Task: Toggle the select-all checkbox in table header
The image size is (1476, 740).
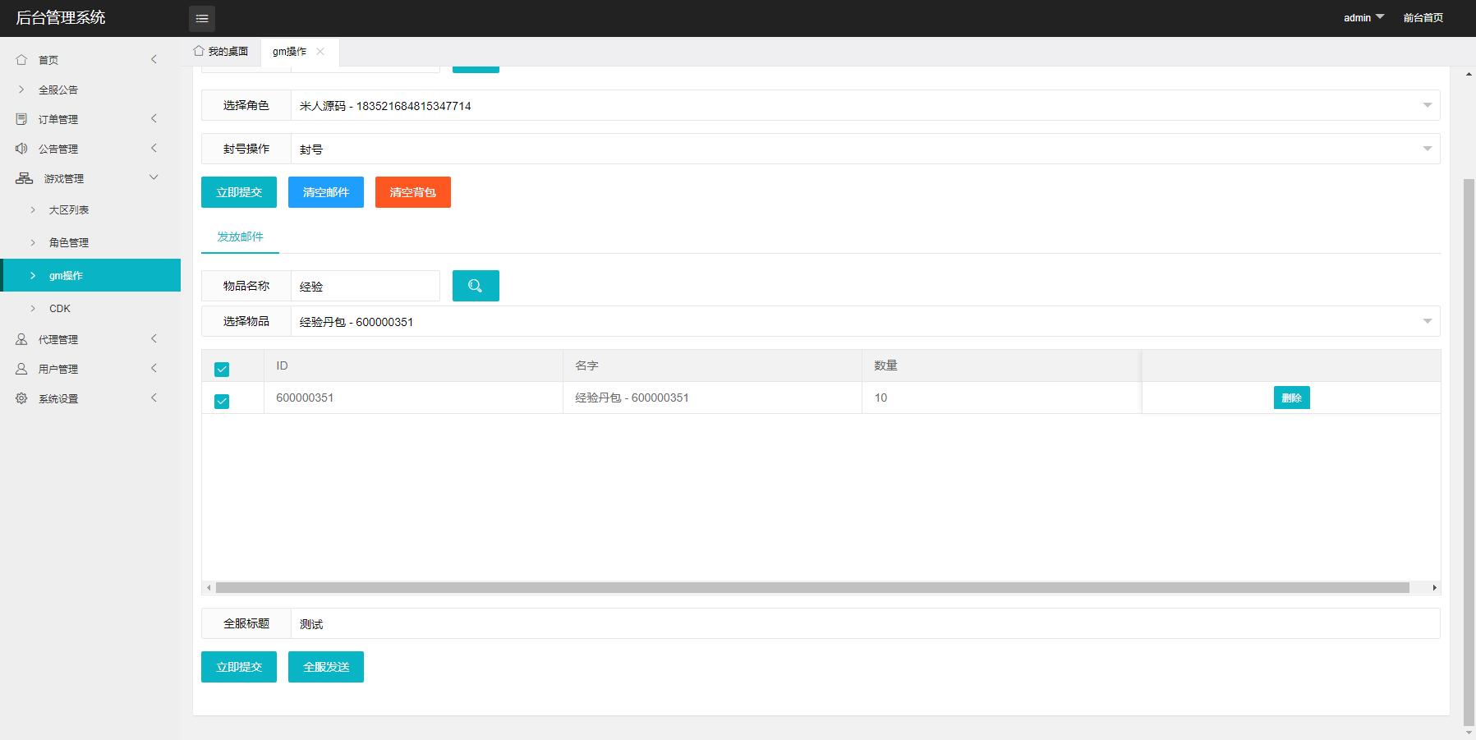Action: [x=222, y=370]
